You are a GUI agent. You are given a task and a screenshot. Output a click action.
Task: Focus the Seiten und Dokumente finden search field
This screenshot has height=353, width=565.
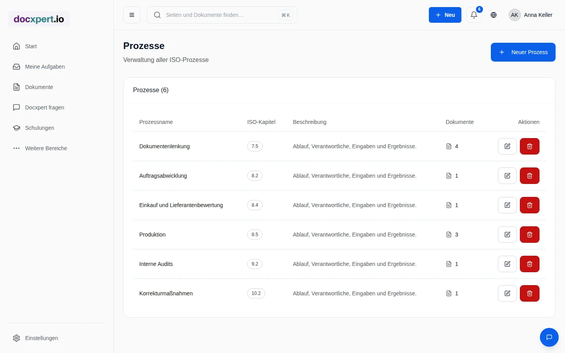click(x=222, y=15)
